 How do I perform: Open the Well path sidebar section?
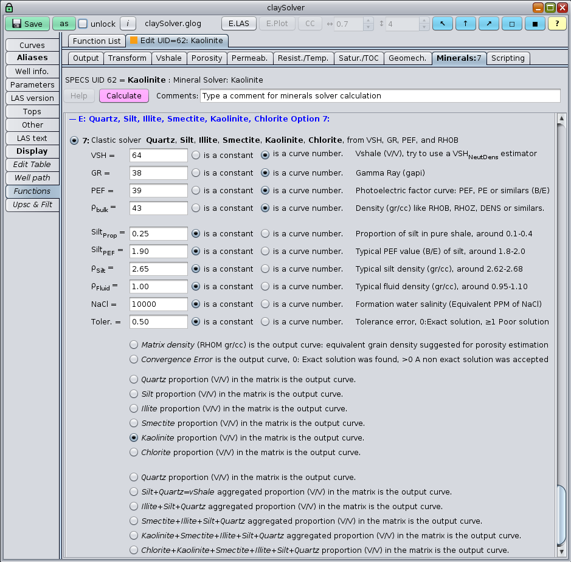(x=32, y=178)
